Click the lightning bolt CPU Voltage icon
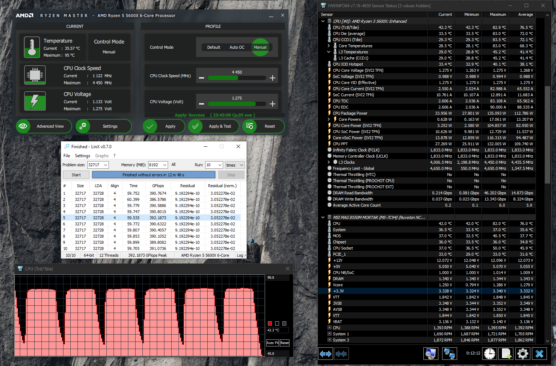This screenshot has height=366, width=556. (35, 101)
